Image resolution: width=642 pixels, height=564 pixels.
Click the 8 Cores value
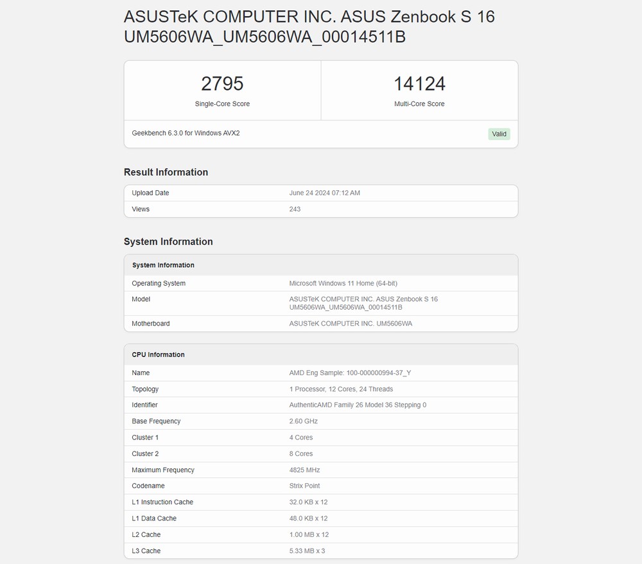tap(301, 454)
